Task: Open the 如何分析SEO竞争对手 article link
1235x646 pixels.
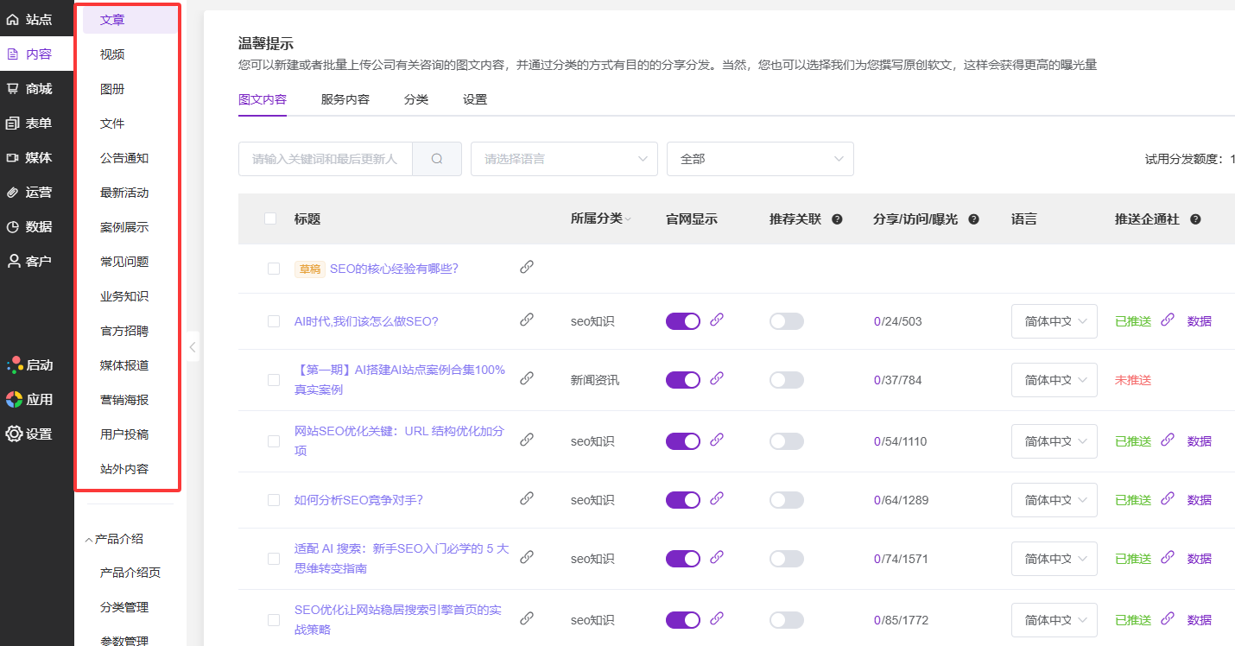Action: [x=358, y=500]
